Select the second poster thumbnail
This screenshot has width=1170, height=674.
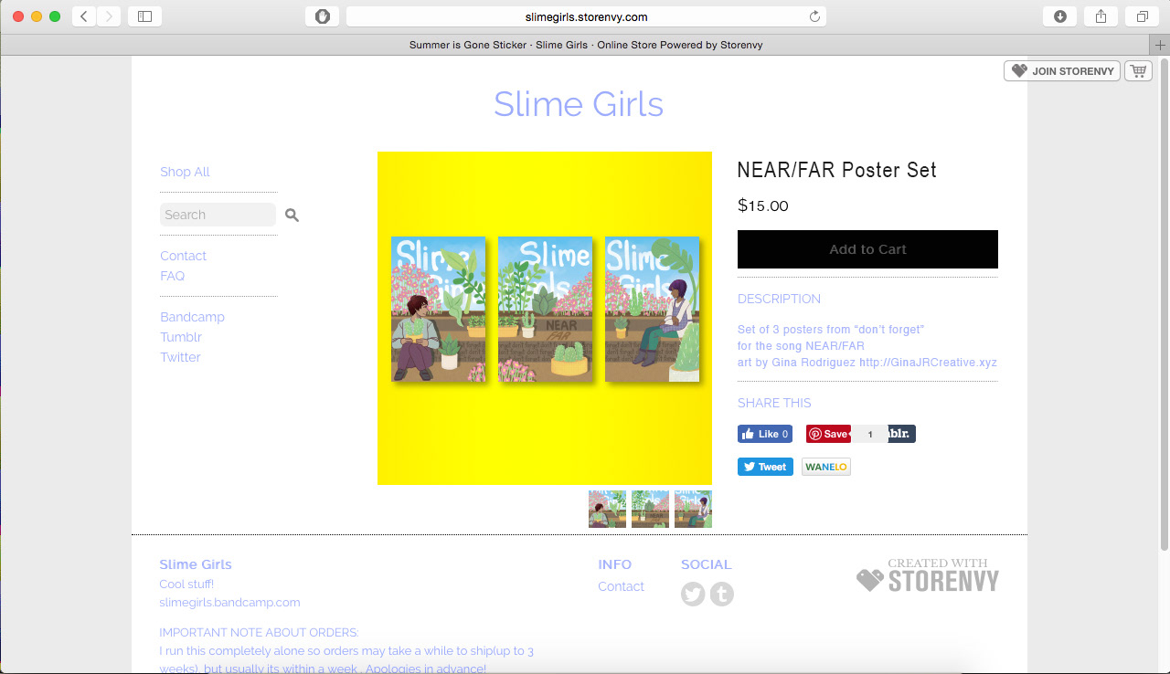coord(650,509)
